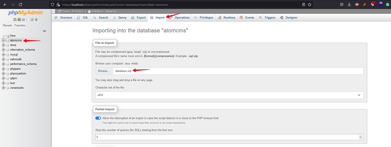Open navigation panel settings gear icon
This screenshot has width=391, height=147.
(x=32, y=20)
